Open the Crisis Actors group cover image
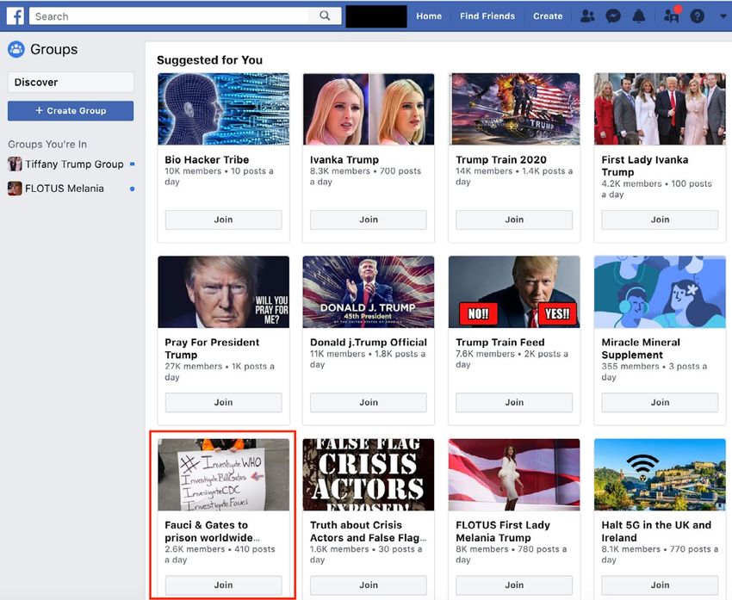Screen dimensions: 732x600 [x=369, y=474]
